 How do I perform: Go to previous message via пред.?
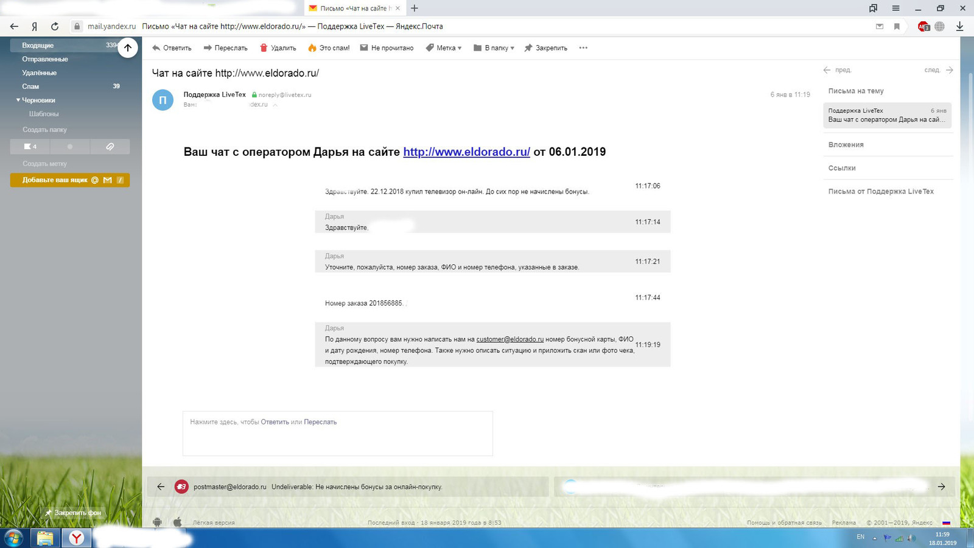pyautogui.click(x=837, y=70)
